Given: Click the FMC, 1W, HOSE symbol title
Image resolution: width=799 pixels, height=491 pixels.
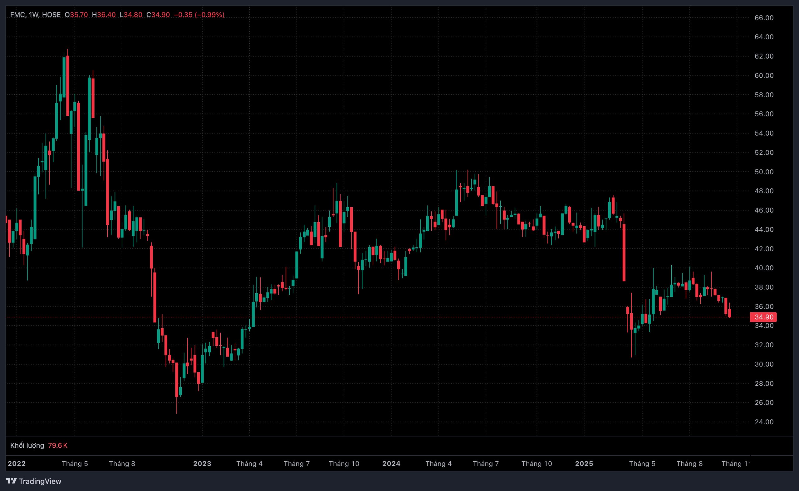Looking at the screenshot, I should click(35, 15).
